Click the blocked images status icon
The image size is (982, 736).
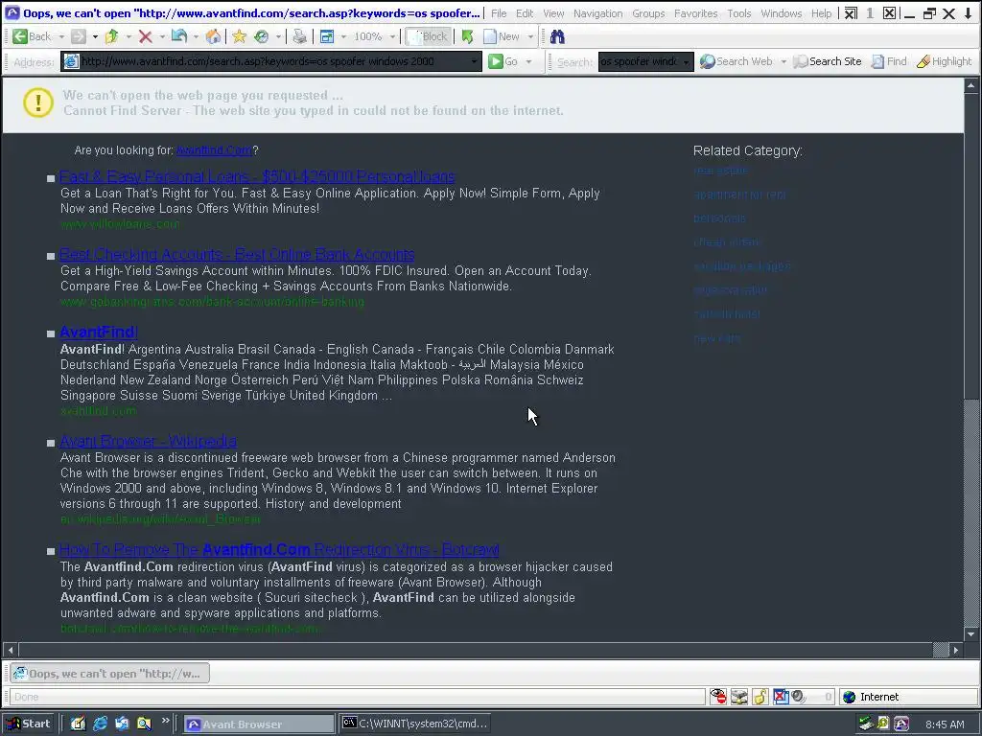point(781,697)
